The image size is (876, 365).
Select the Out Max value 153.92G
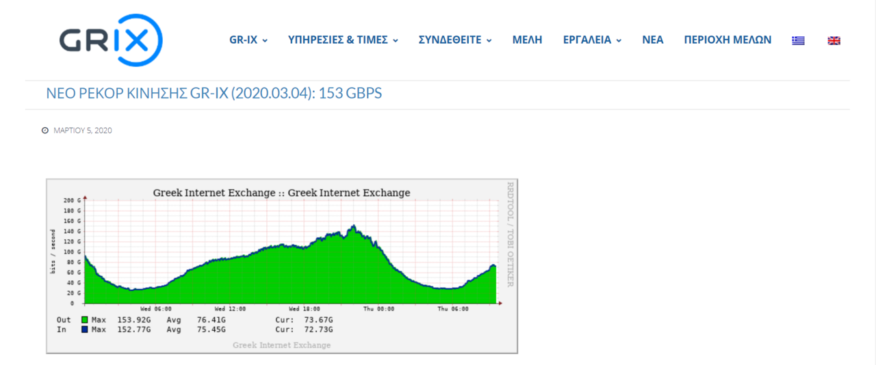click(x=133, y=320)
